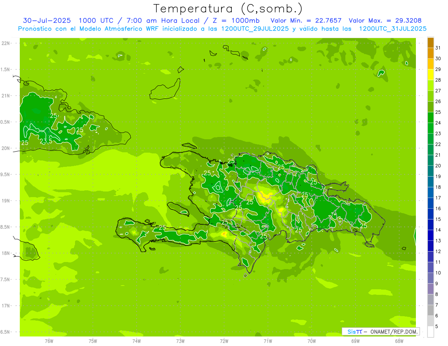The image size is (448, 346).
Task: Click the legend value "21"
Action: point(438,155)
